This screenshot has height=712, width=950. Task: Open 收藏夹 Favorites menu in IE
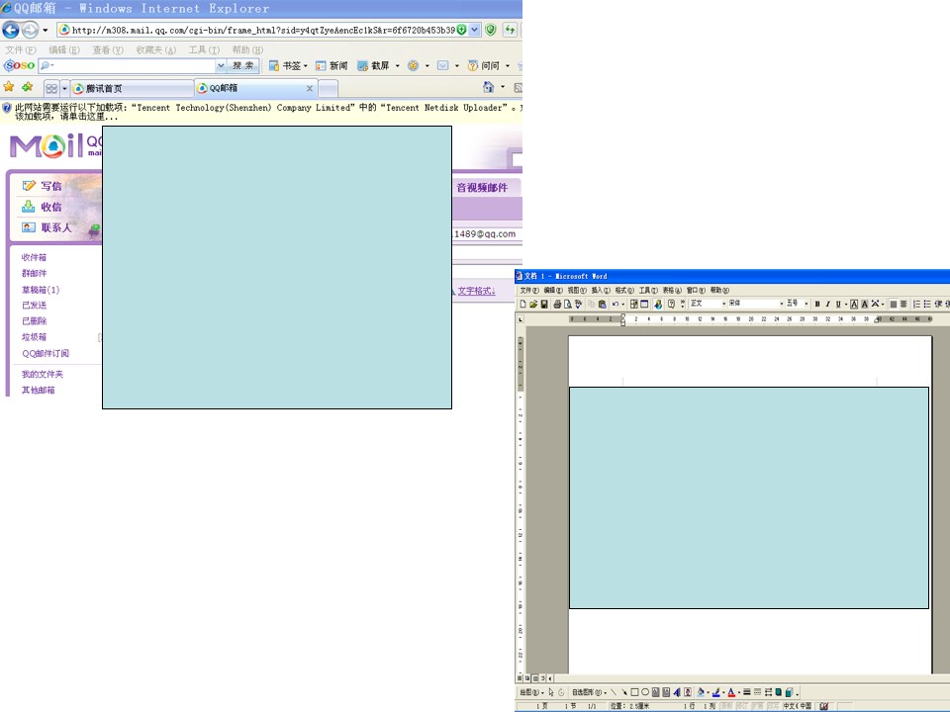[155, 49]
